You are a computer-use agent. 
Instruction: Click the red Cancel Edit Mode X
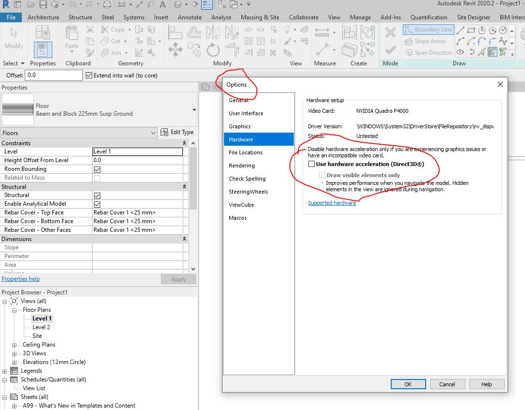(390, 32)
